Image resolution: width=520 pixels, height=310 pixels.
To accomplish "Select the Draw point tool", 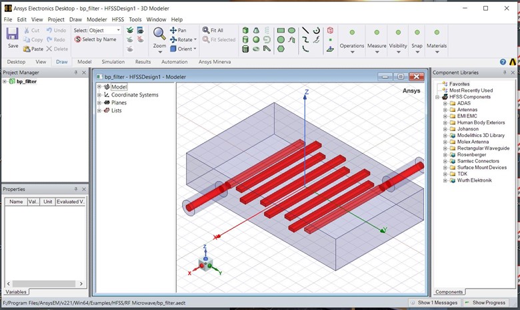I will pos(330,40).
